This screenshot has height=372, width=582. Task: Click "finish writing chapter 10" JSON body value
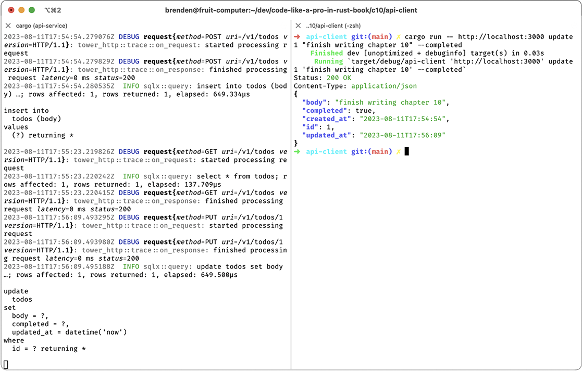(390, 102)
